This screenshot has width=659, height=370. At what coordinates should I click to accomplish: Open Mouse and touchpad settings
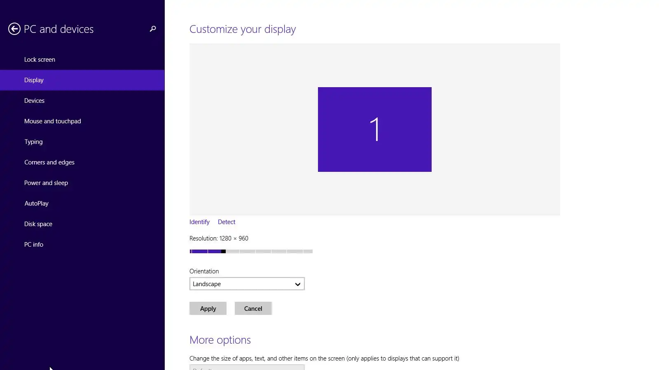(82, 121)
